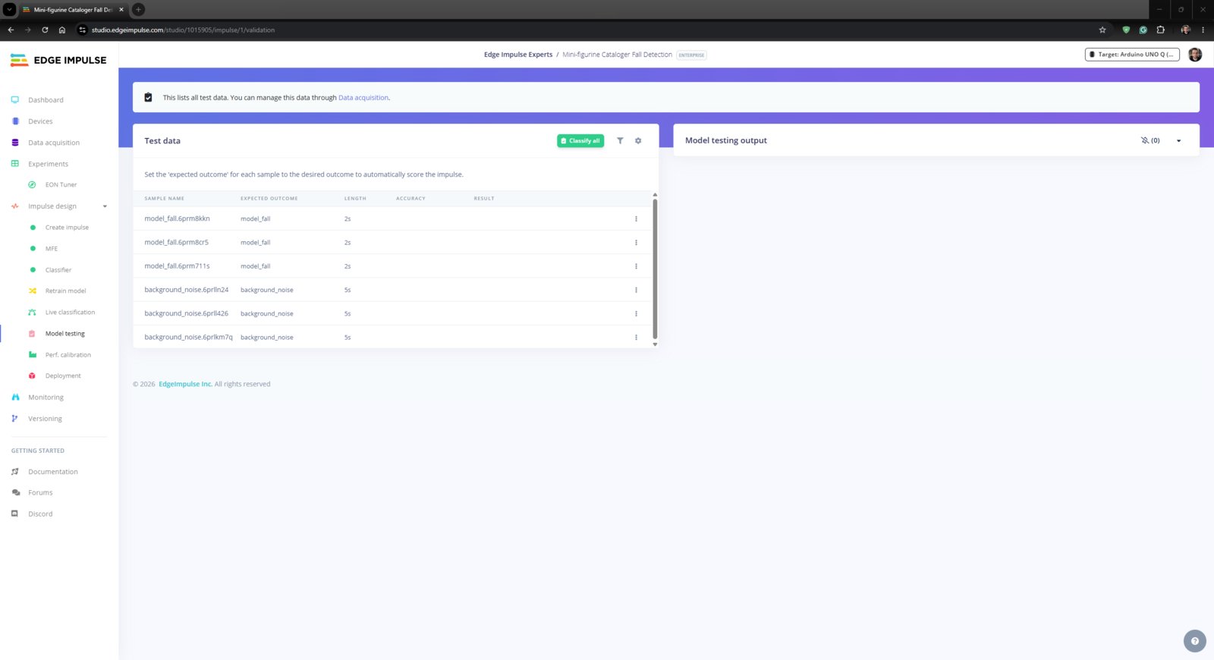Open options menu for model_fall.6prm711s

point(636,266)
